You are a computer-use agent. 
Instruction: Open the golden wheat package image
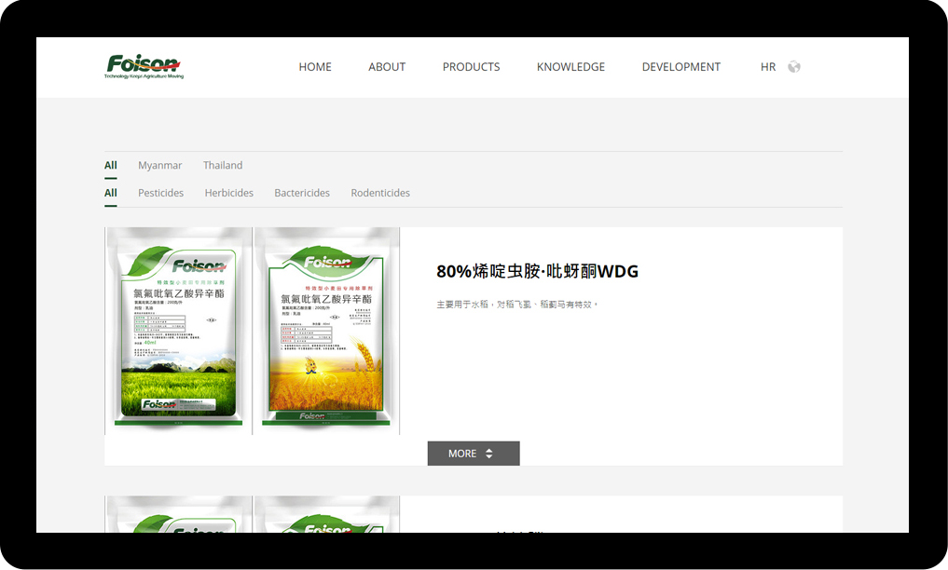pos(327,331)
